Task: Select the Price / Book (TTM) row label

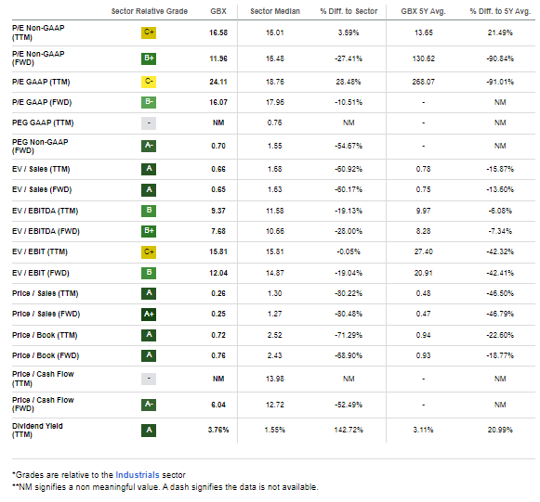Action: [x=45, y=335]
